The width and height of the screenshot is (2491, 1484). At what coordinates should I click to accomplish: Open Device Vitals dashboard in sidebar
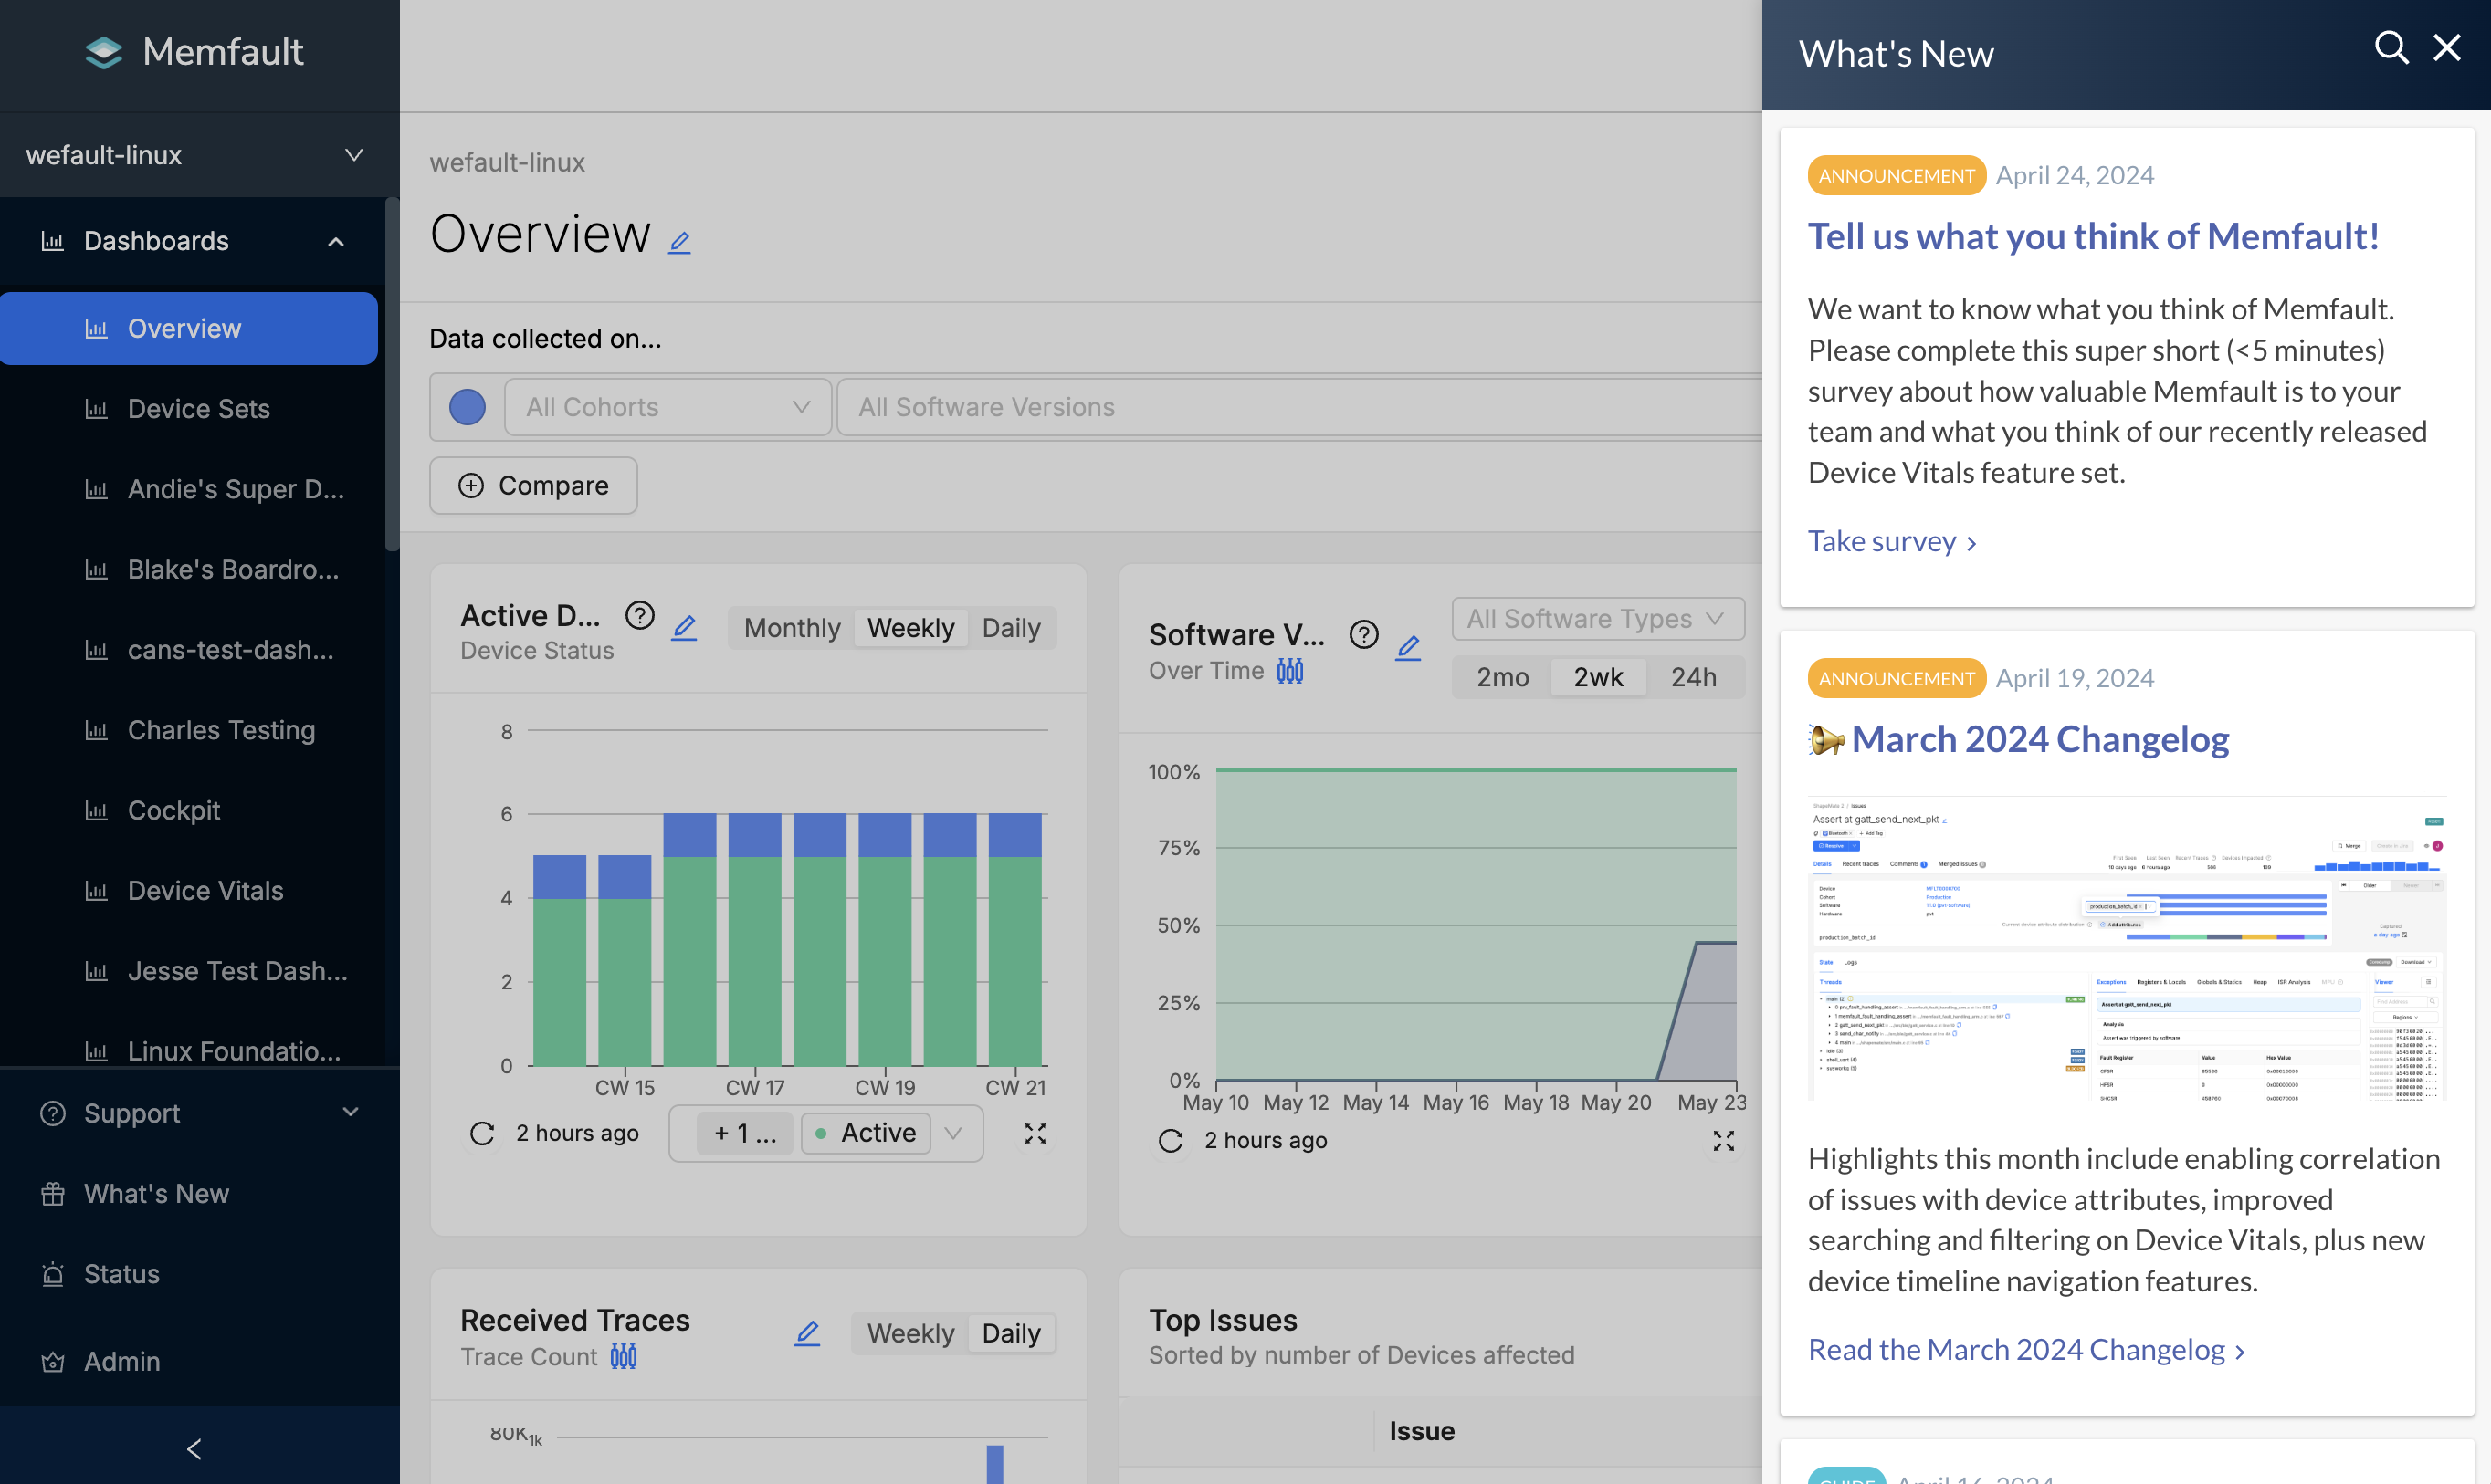tap(205, 890)
